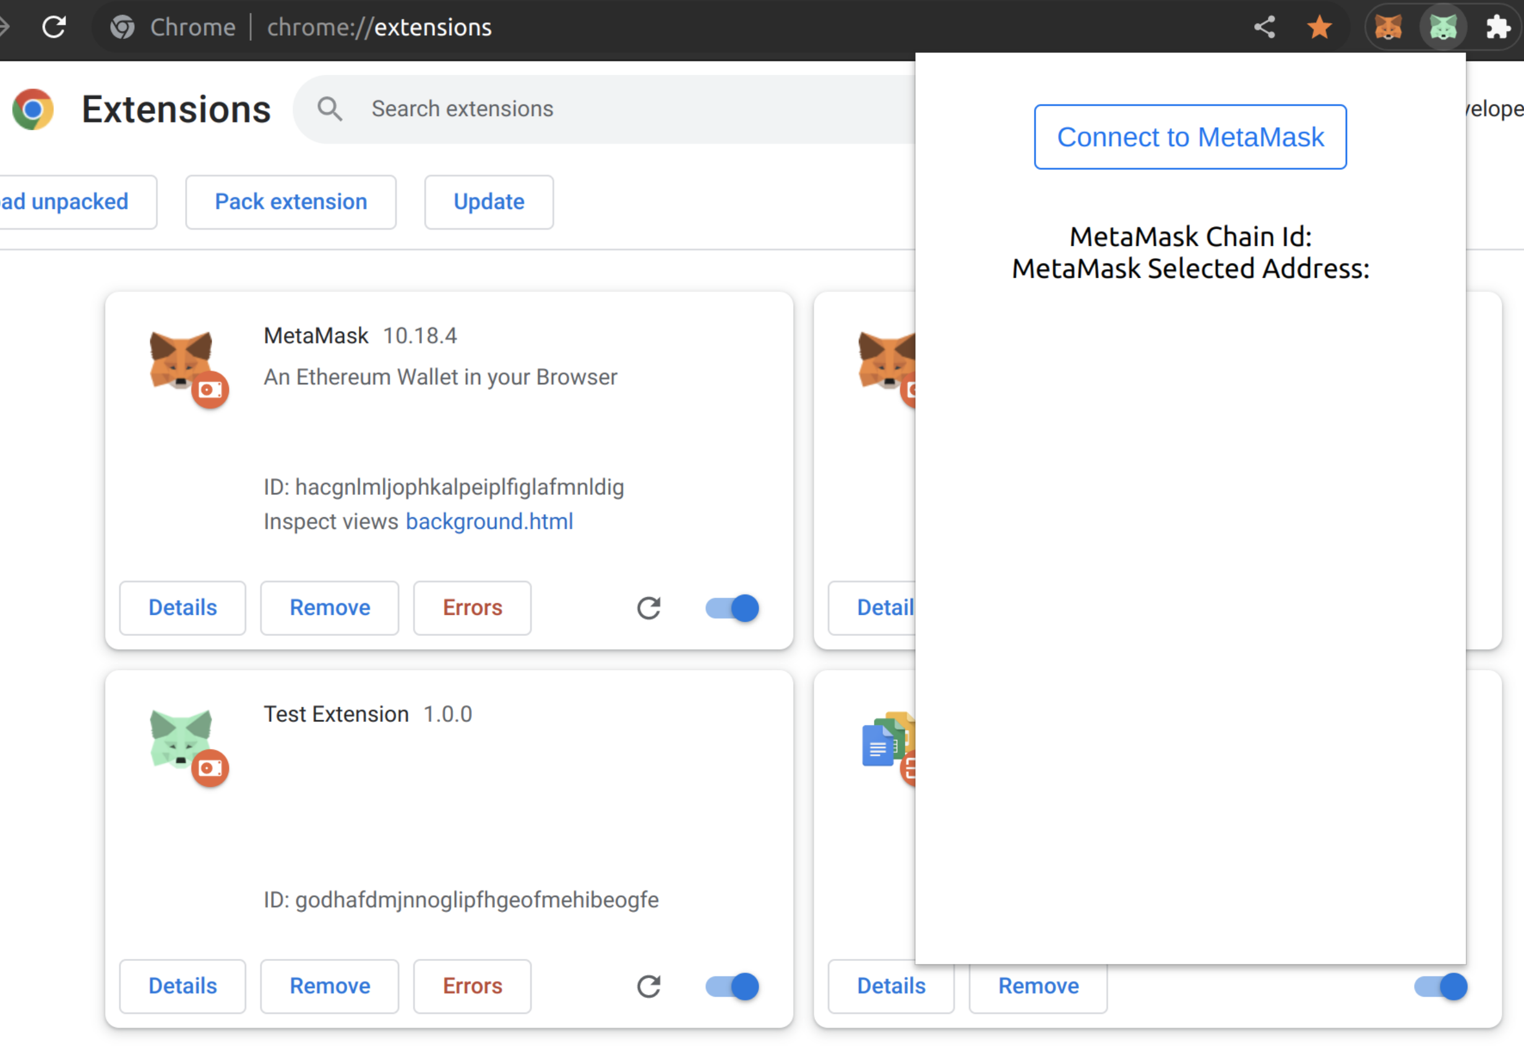
Task: Open the orange MetaMask fox toolbar icon
Action: [1388, 27]
